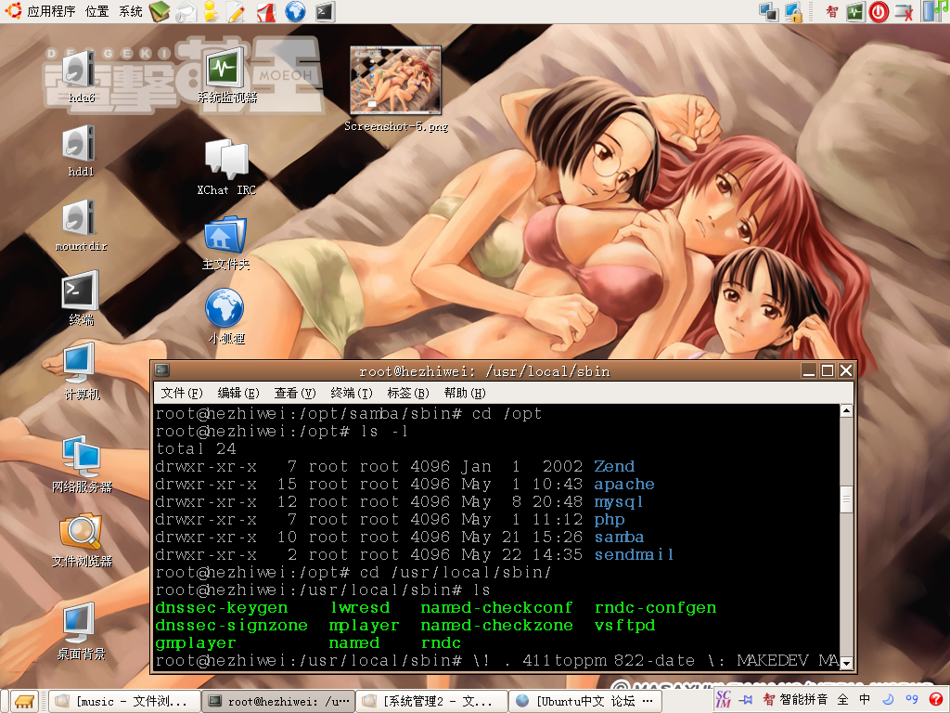
Task: Click 'Zend' directory name in terminal
Action: click(x=614, y=466)
